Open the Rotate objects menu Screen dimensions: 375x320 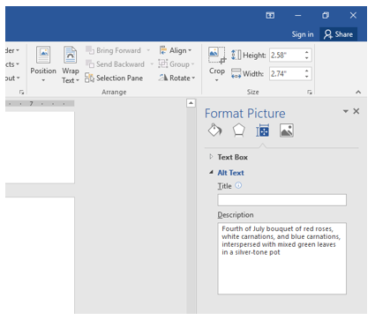click(x=176, y=78)
